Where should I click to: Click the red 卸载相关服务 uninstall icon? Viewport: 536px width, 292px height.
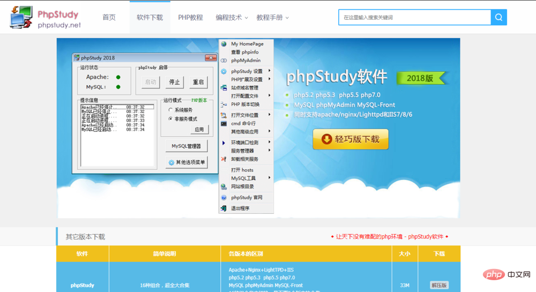click(x=224, y=159)
